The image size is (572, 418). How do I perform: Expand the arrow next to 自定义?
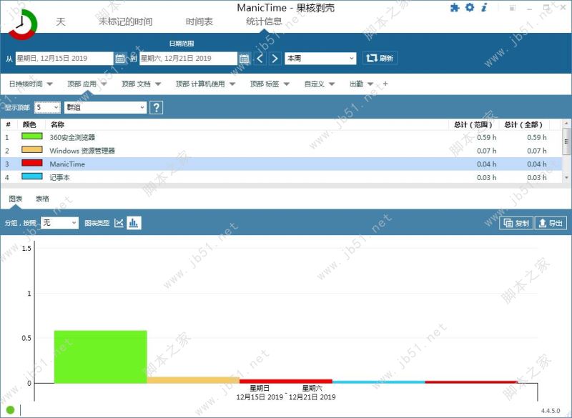click(x=332, y=84)
